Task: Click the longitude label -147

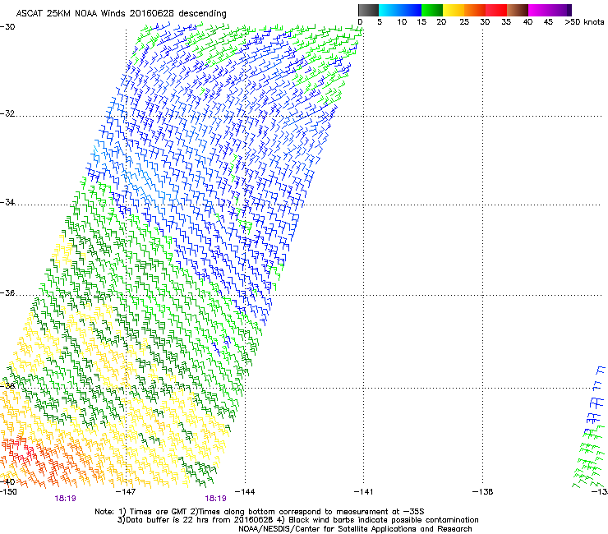Action: 126,492
